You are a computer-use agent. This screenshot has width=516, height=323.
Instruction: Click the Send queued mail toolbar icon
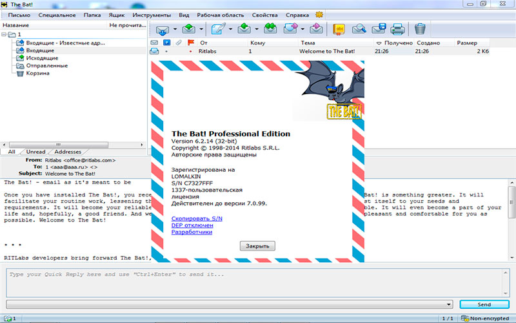click(x=188, y=29)
